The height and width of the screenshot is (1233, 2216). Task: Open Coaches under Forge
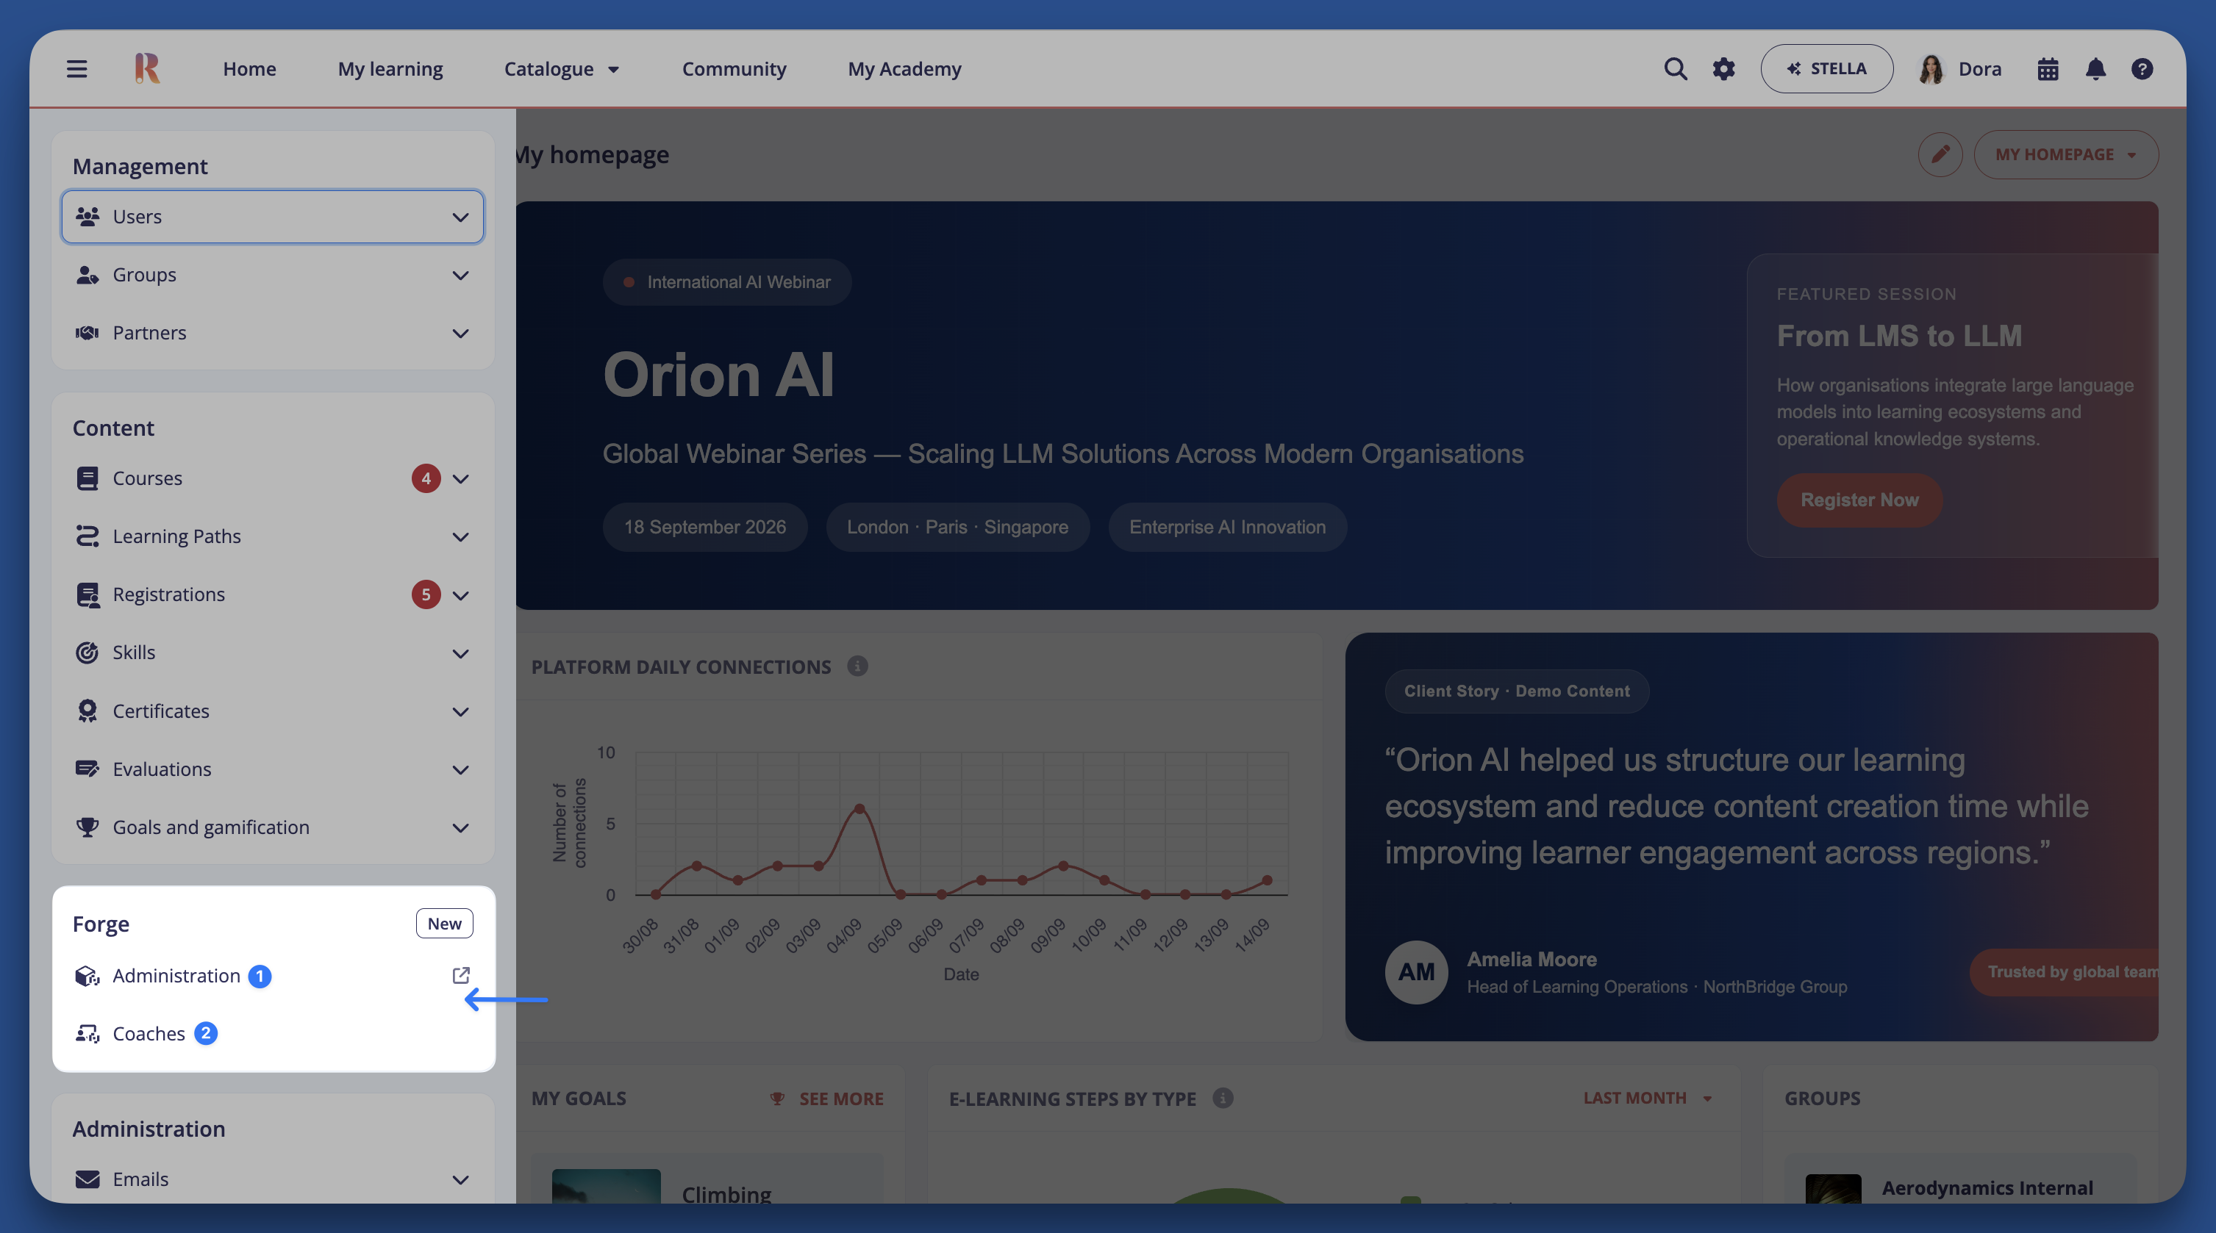click(148, 1034)
